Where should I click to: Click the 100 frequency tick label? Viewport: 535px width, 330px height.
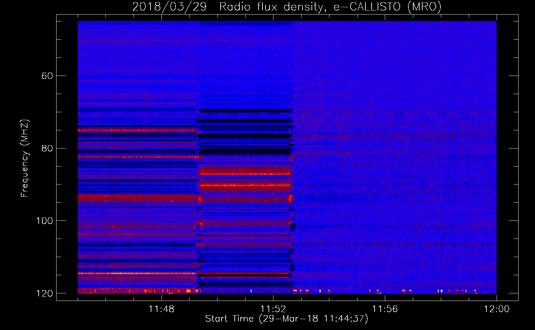click(x=44, y=221)
